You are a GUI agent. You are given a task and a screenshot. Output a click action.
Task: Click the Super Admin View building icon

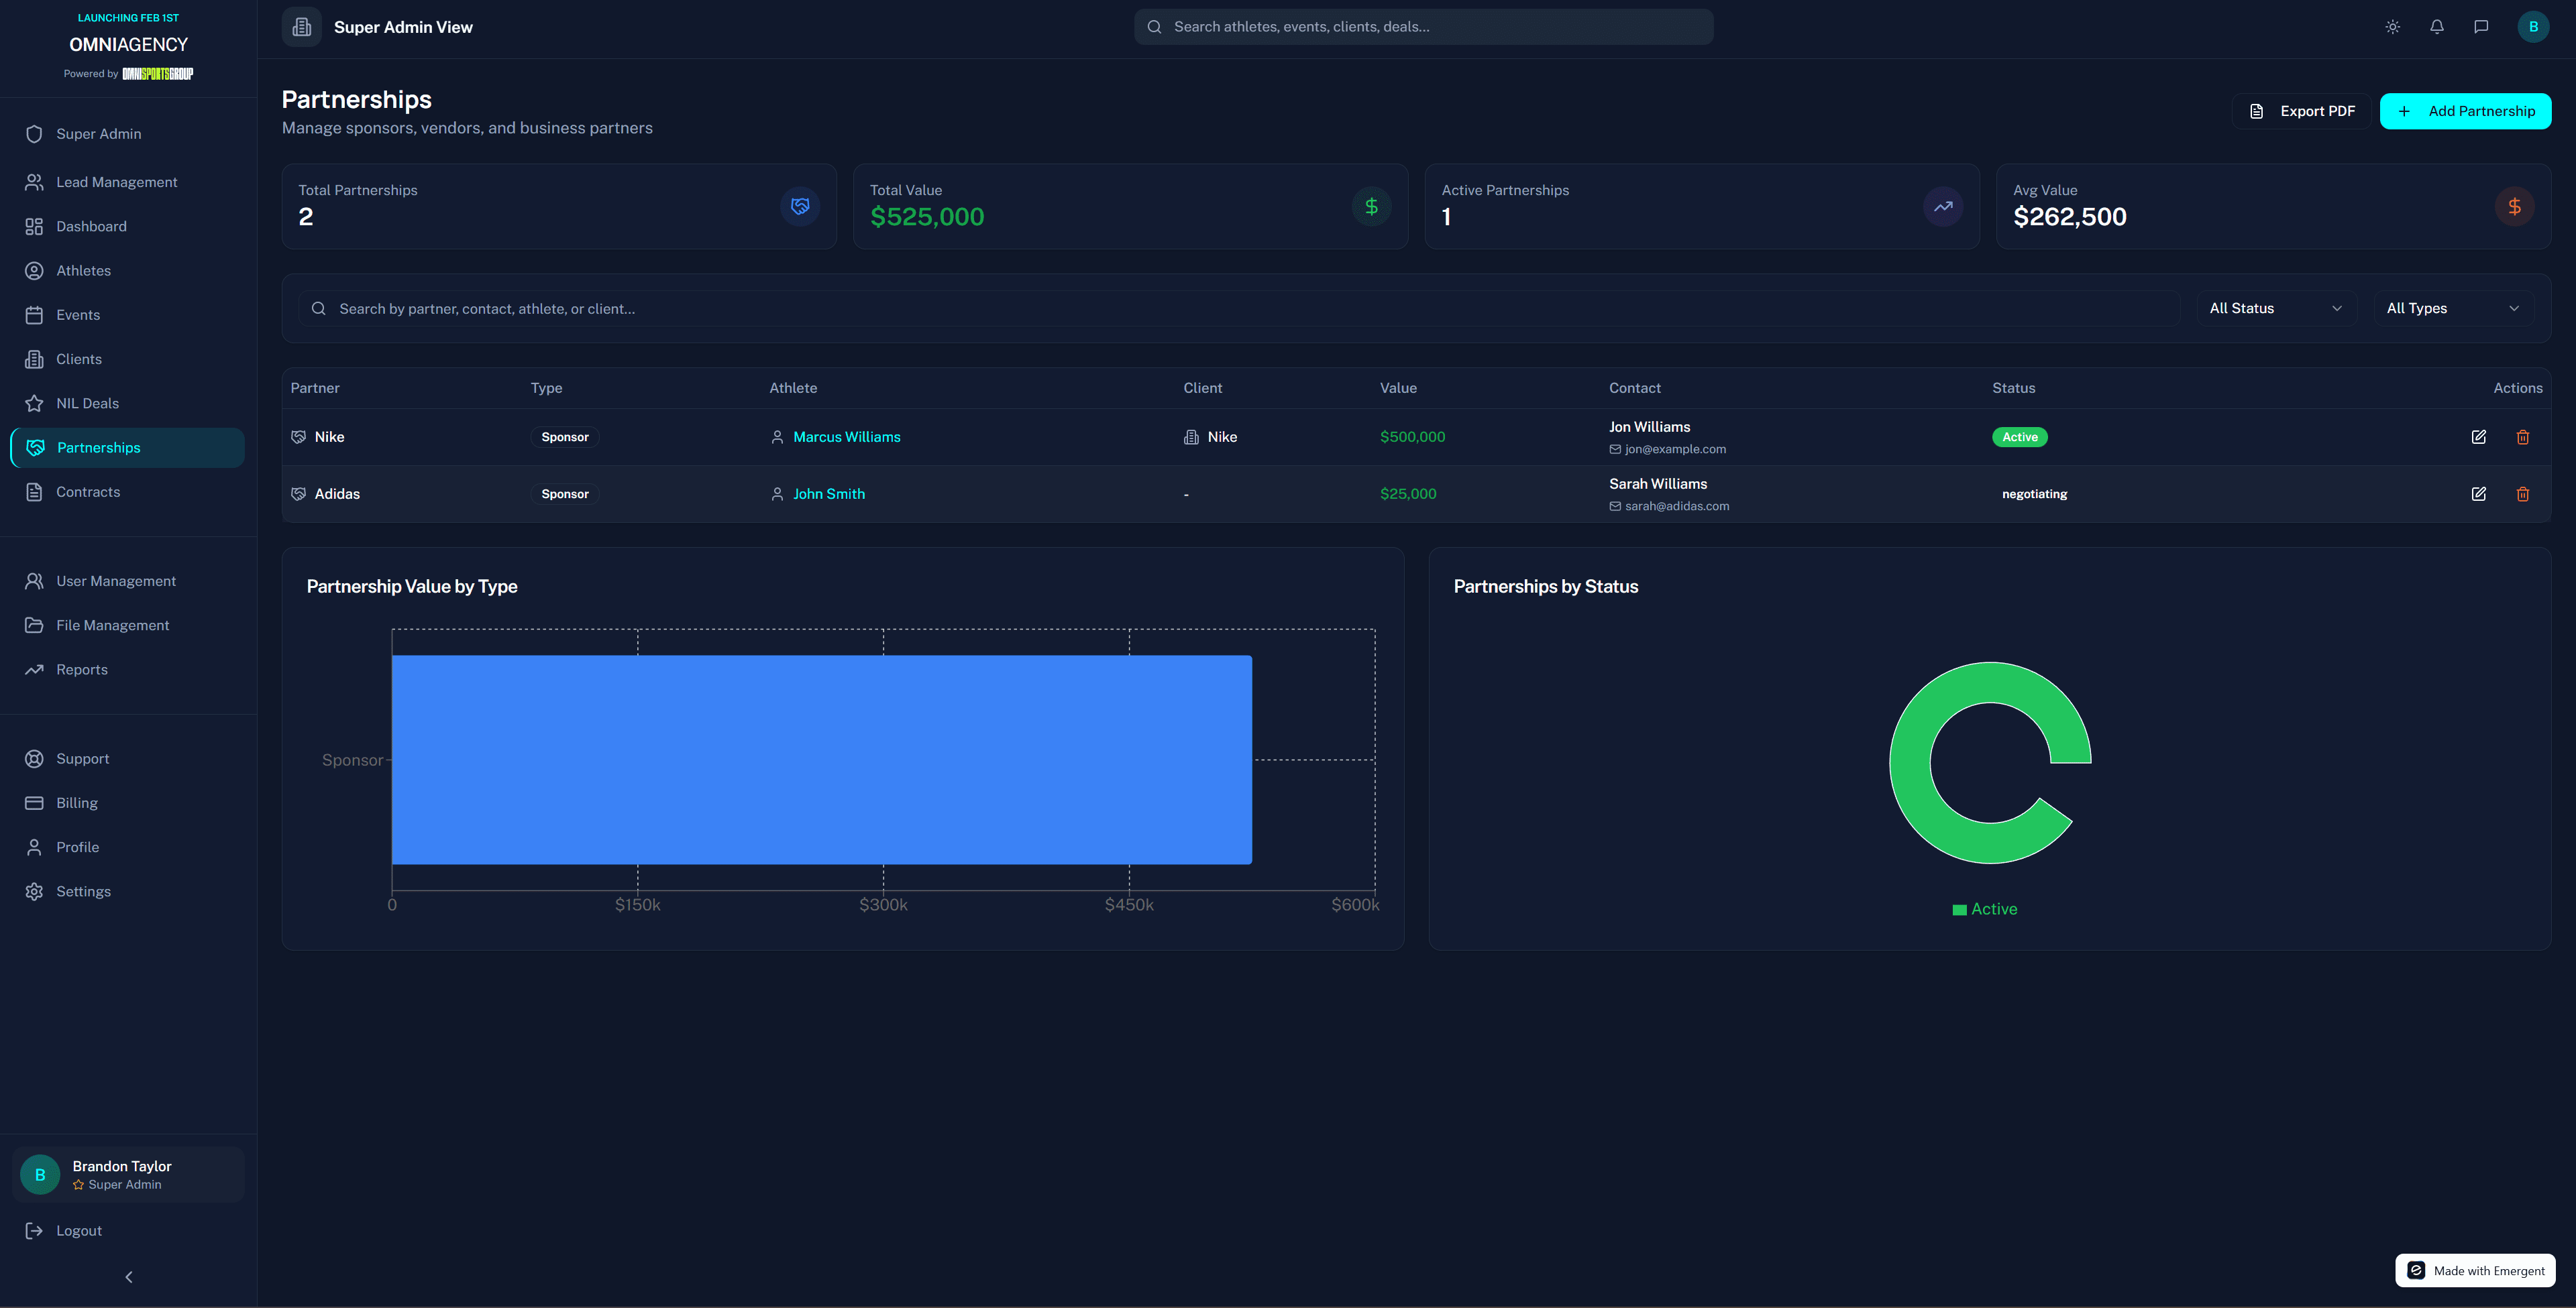click(x=302, y=27)
